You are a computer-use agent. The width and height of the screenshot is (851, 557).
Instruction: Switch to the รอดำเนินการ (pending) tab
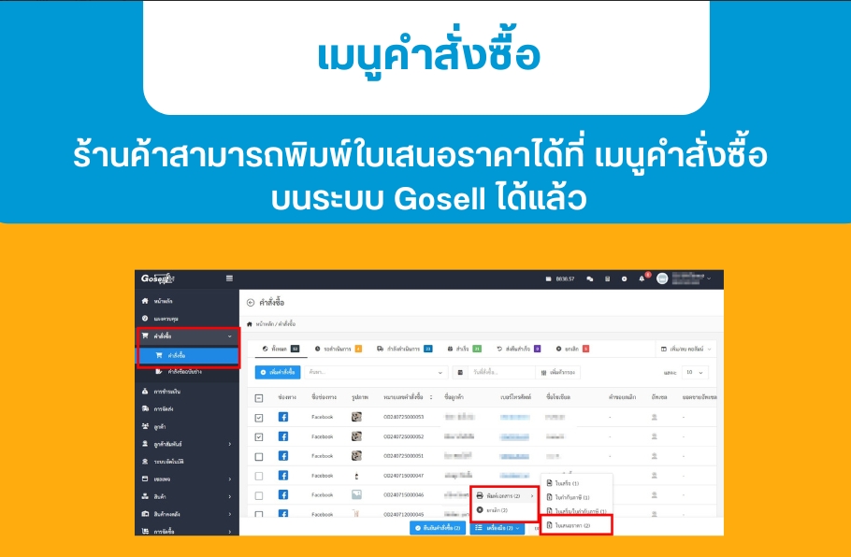(339, 349)
